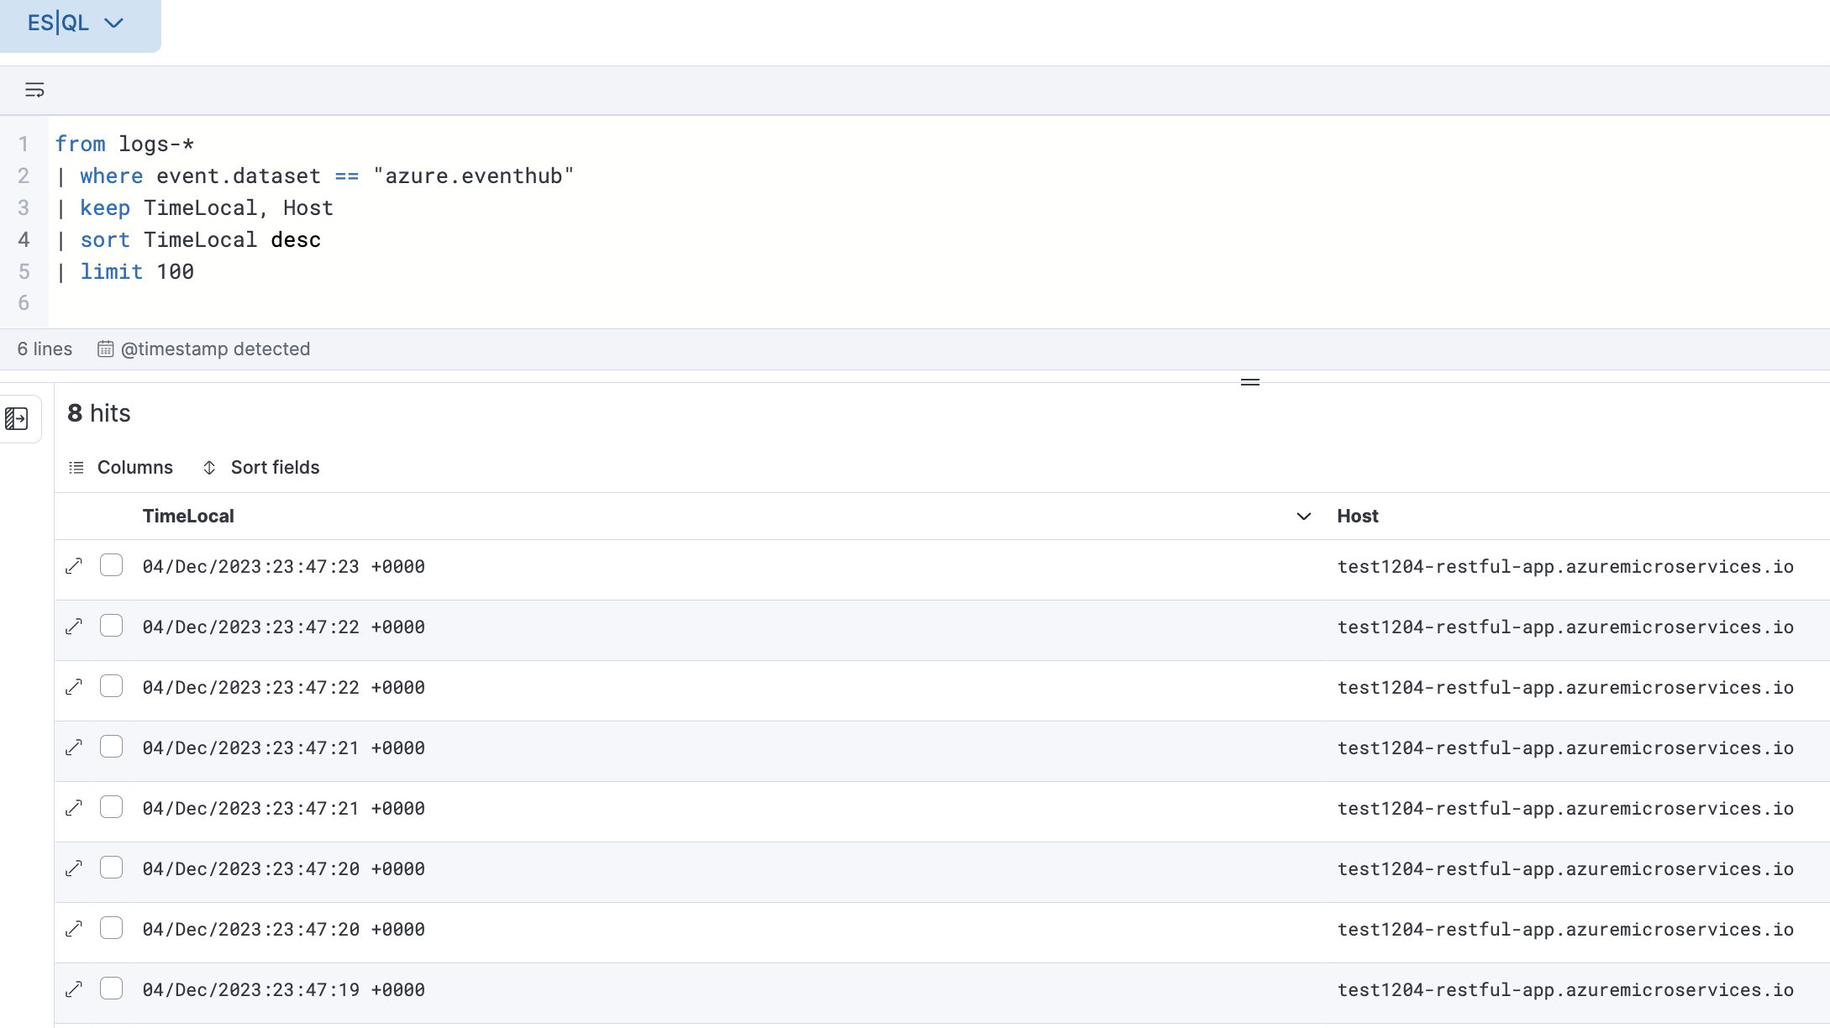Click the Sort fields arrows icon
The width and height of the screenshot is (1830, 1028).
click(x=209, y=468)
